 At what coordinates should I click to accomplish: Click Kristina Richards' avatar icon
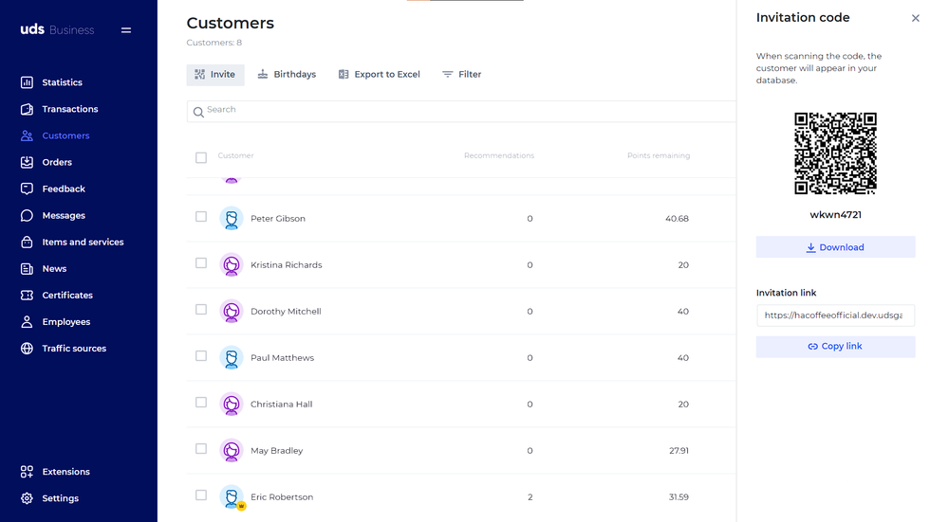[232, 264]
